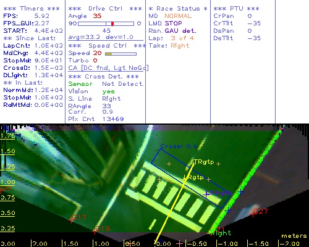Click the red G27 marker cross
Screen dimensions: 309x247
click(x=253, y=214)
